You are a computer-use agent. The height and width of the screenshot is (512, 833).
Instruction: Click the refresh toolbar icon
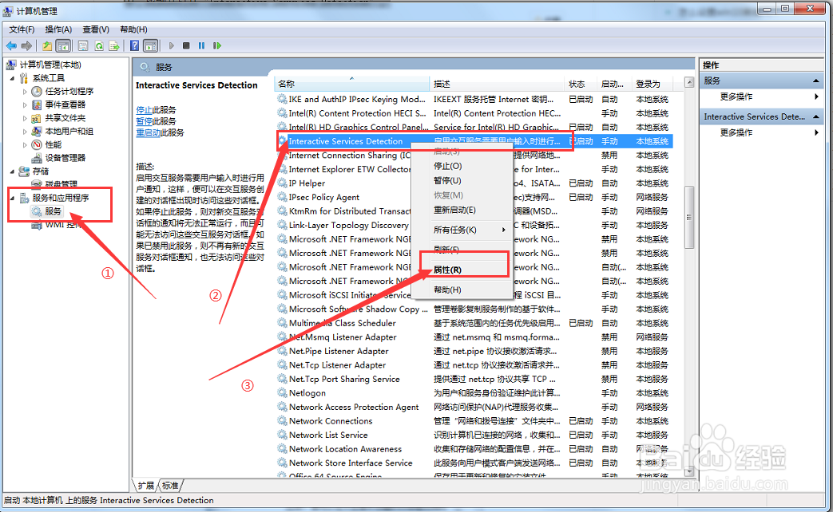[x=99, y=45]
